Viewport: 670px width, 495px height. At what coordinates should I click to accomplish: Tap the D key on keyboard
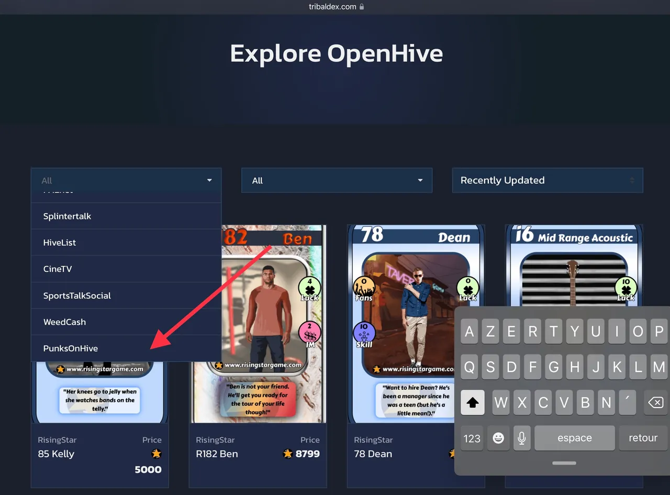[x=511, y=367]
